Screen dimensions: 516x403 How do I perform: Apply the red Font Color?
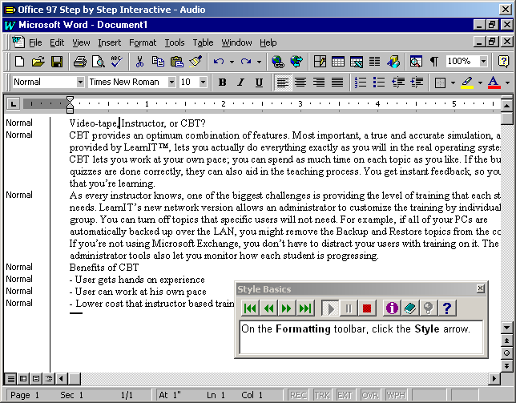[x=494, y=83]
